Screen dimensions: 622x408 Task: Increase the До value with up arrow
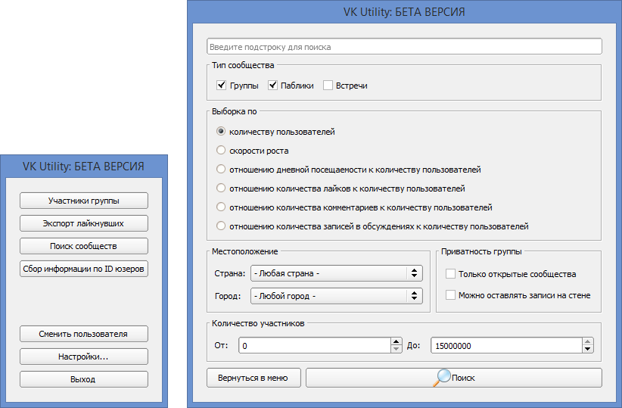point(588,341)
